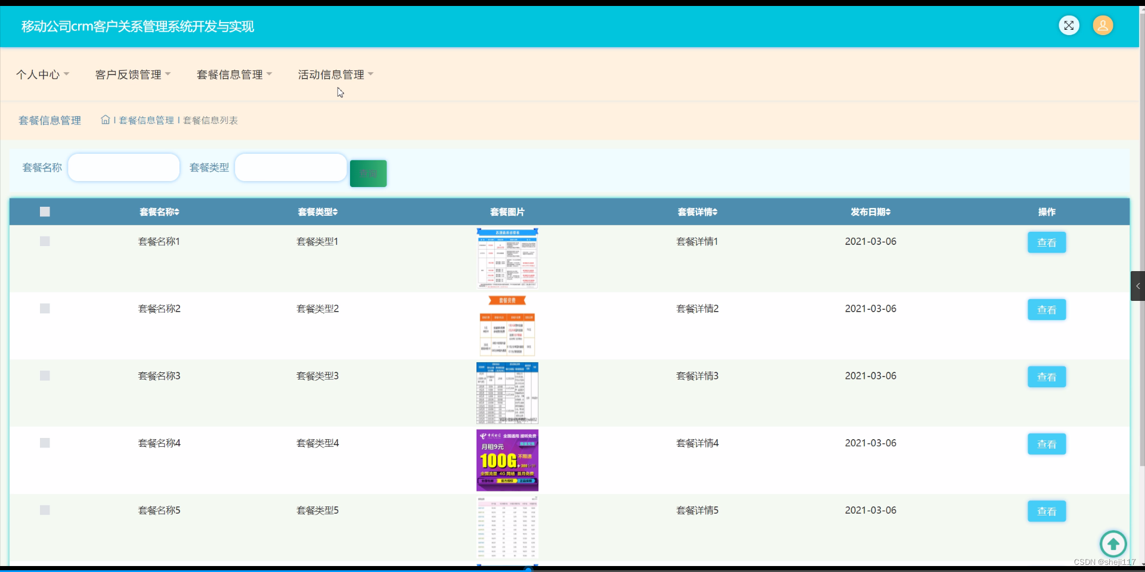
Task: Check the checkbox for 套餐名称4 row
Action: [x=44, y=443]
